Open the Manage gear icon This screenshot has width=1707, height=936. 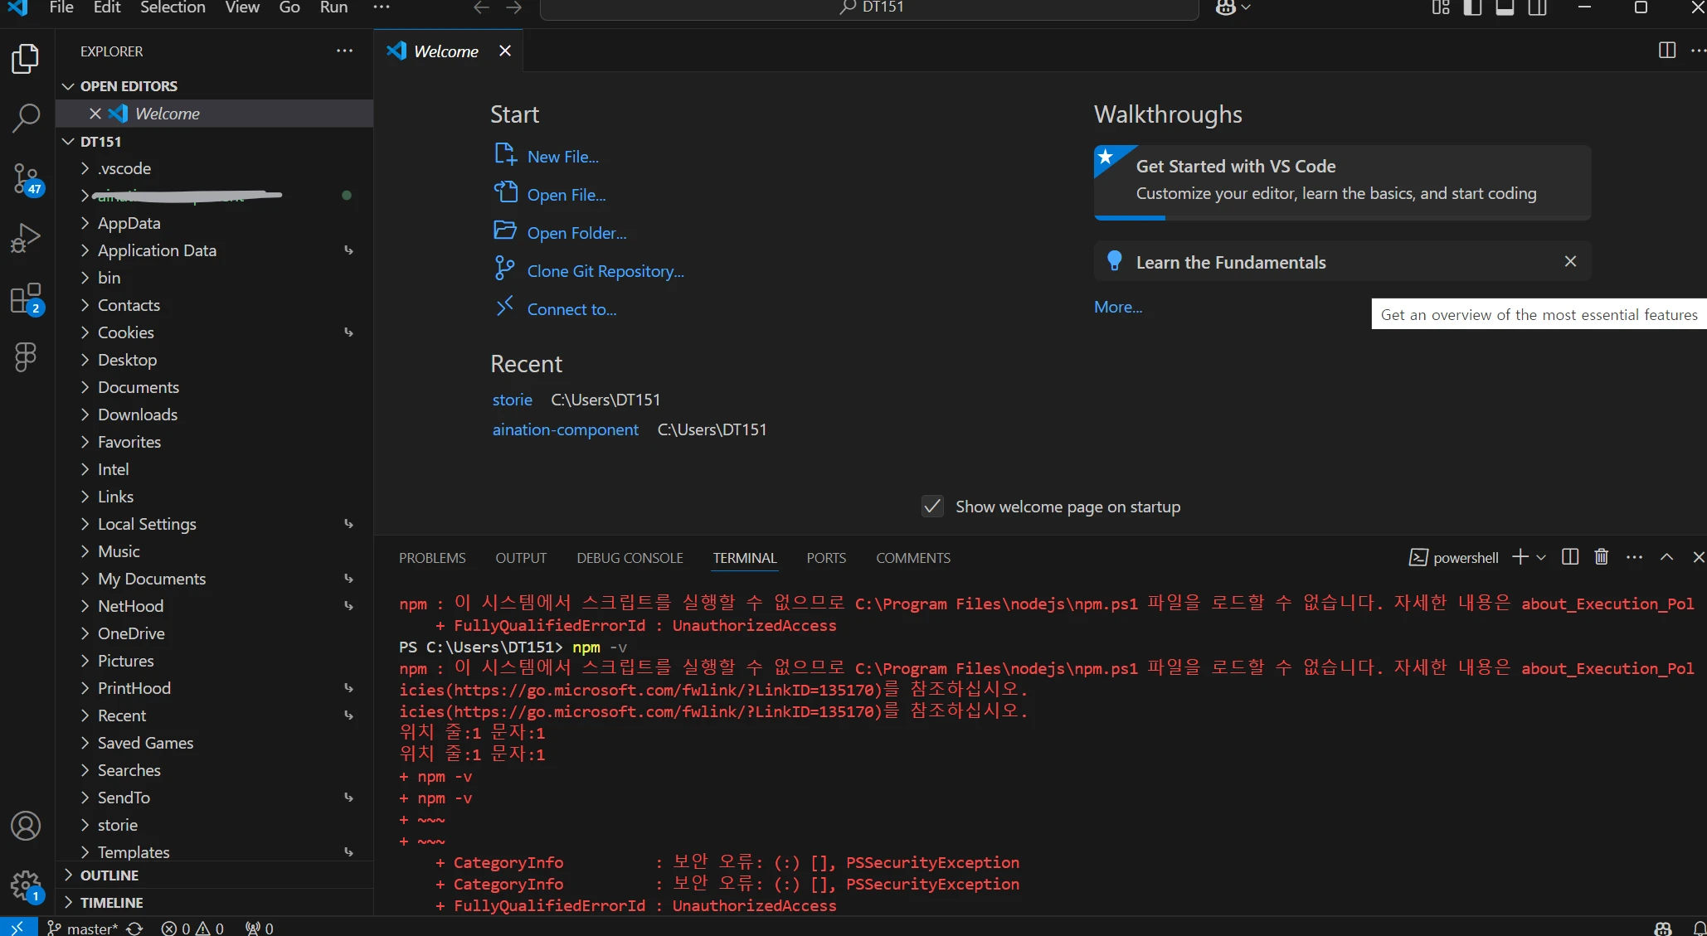coord(26,885)
